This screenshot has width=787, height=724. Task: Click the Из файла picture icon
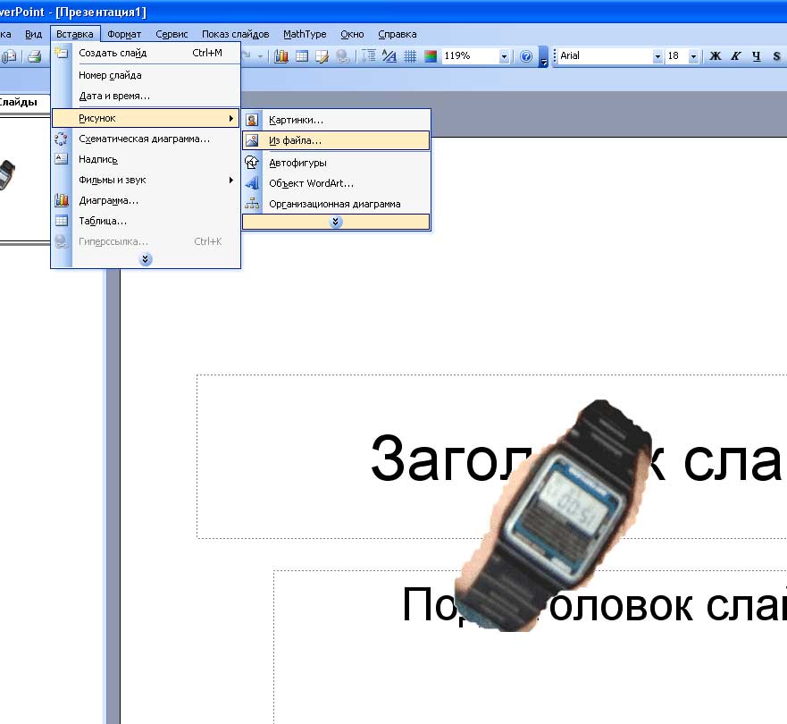(x=252, y=140)
